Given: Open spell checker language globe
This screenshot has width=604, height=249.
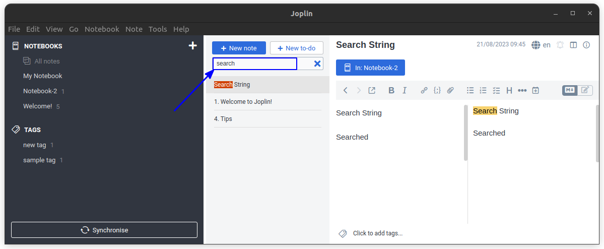Looking at the screenshot, I should click(x=535, y=45).
